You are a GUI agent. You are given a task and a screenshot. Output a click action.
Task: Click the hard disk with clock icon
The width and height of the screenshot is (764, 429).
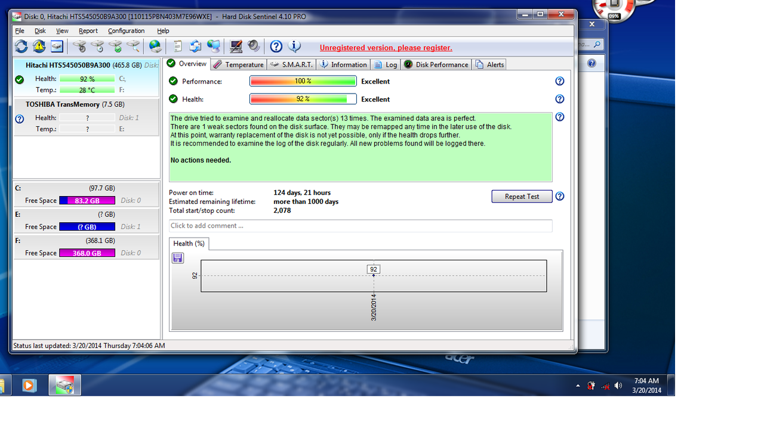[97, 46]
